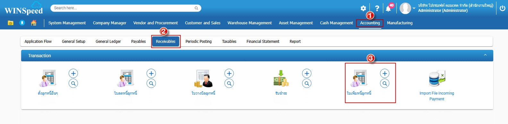Image resolution: width=508 pixels, height=124 pixels.
Task: Click the WINSpeed logo
Action: click(23, 8)
